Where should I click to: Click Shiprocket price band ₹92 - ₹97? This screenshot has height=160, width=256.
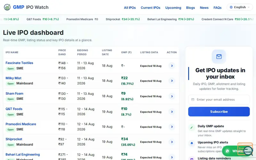(62, 142)
